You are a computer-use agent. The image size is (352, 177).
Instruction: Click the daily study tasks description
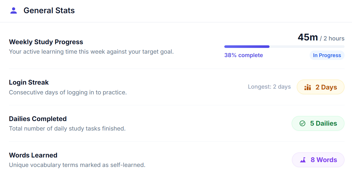[67, 129]
